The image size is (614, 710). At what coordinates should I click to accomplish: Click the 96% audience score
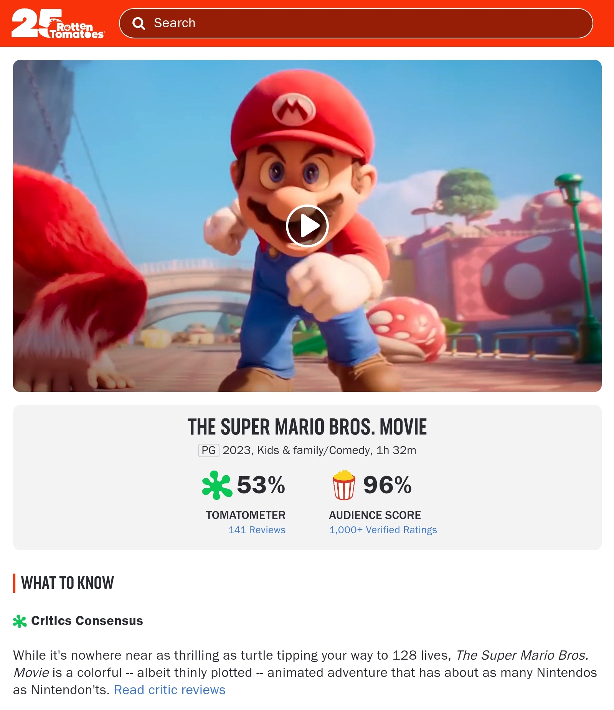387,485
